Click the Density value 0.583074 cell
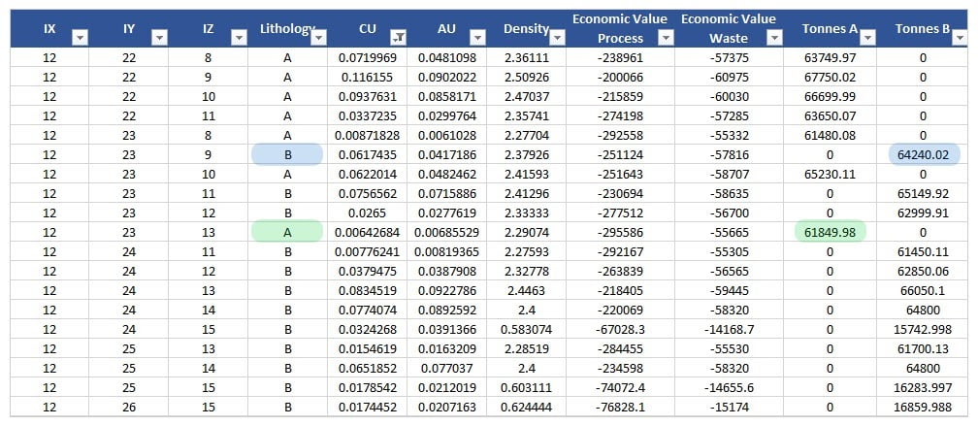 coord(527,329)
